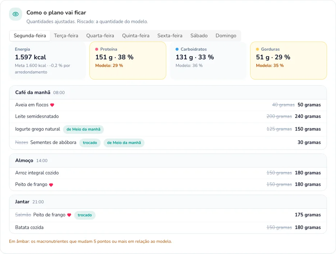Click the eye preview icon beside the title
This screenshot has width=336, height=254.
(x=16, y=14)
